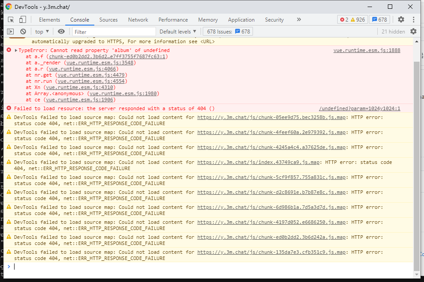Expand the TypeError stack trace triangle
This screenshot has width=424, height=282.
[x=16, y=51]
